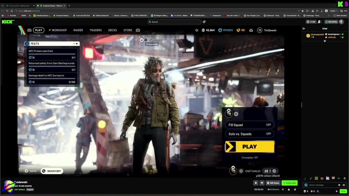Image resolution: width=349 pixels, height=196 pixels.
Task: Select the PLAY tab in game menu
Action: coord(39,30)
